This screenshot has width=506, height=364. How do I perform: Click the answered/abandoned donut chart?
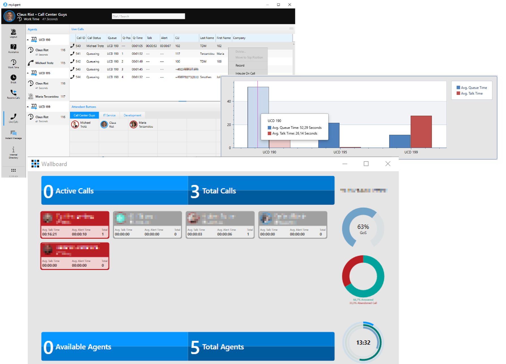363,276
